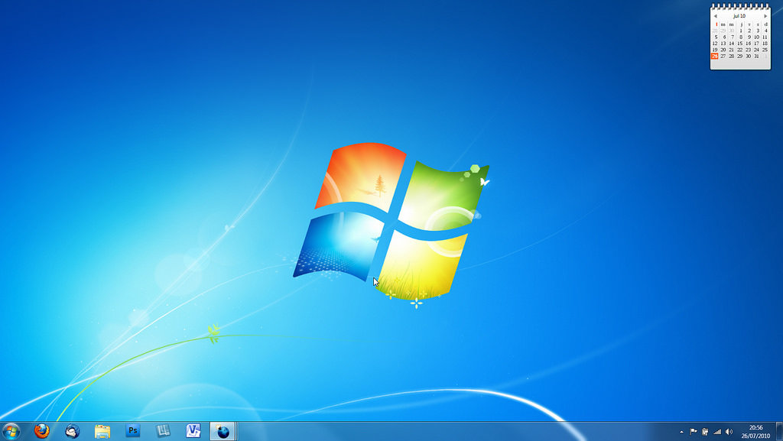Select day 19 in calendar gadget

[715, 50]
